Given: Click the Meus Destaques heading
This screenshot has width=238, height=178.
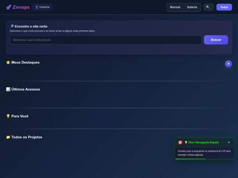Looking at the screenshot, I should (26, 62).
